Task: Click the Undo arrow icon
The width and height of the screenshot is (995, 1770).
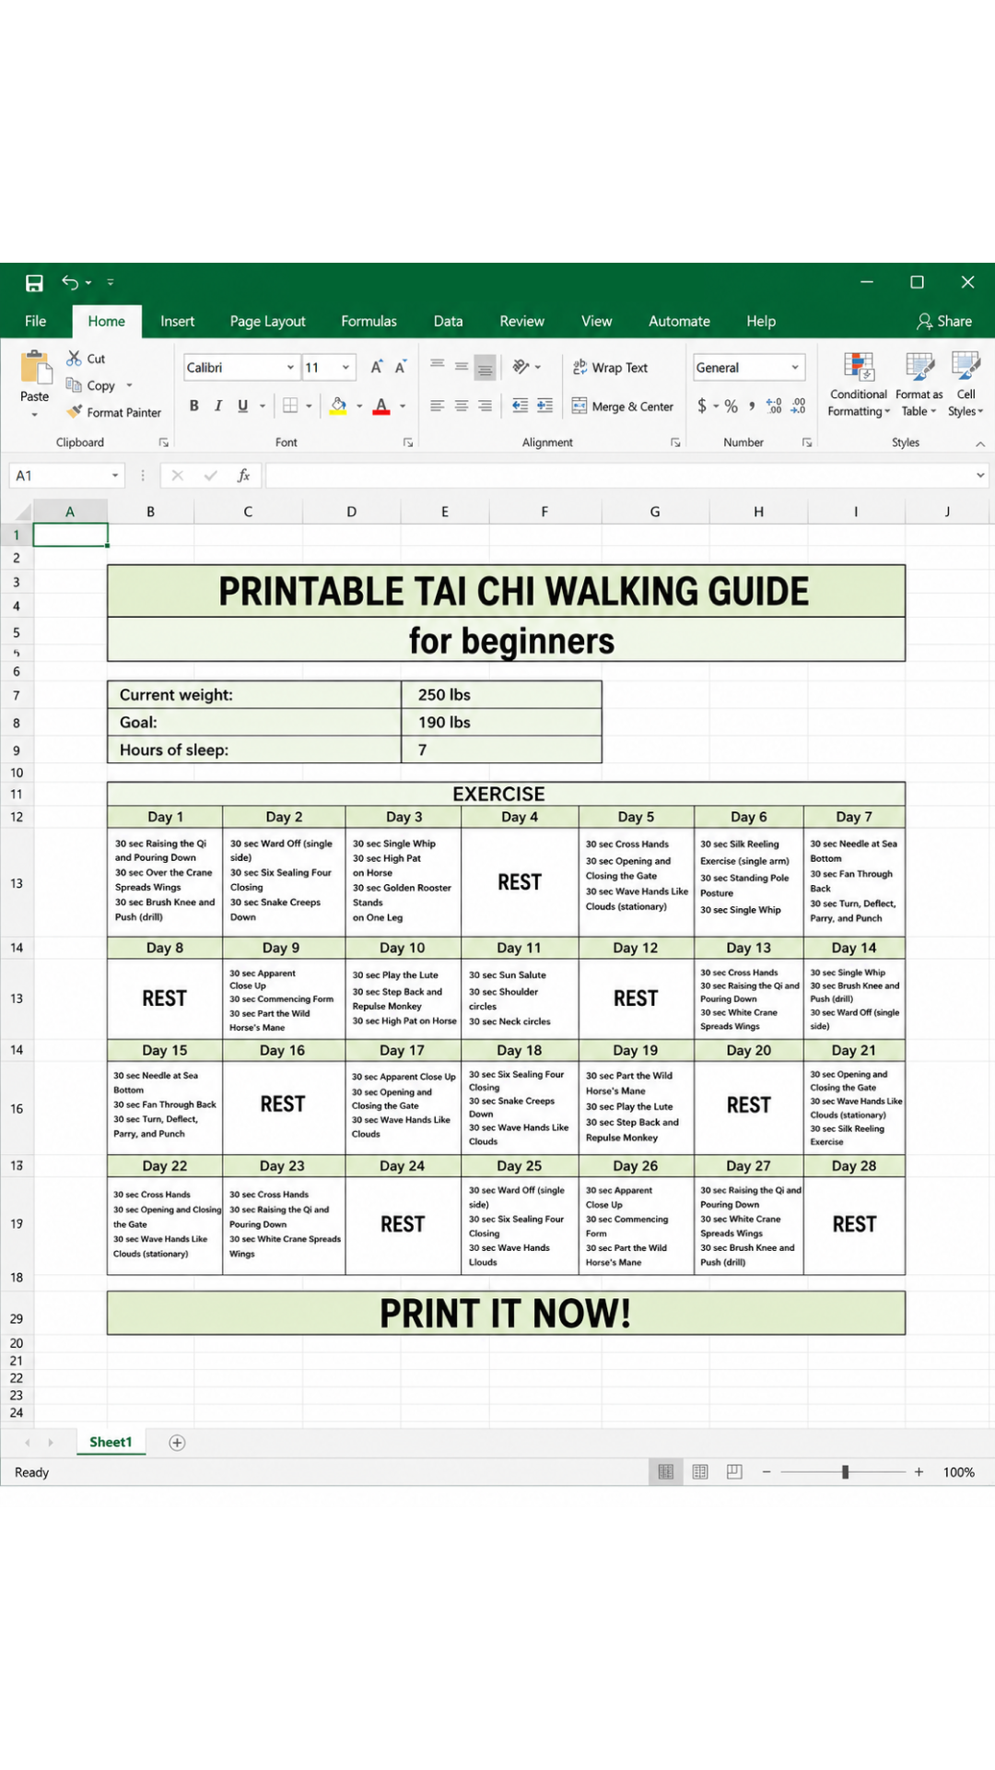Action: [70, 282]
